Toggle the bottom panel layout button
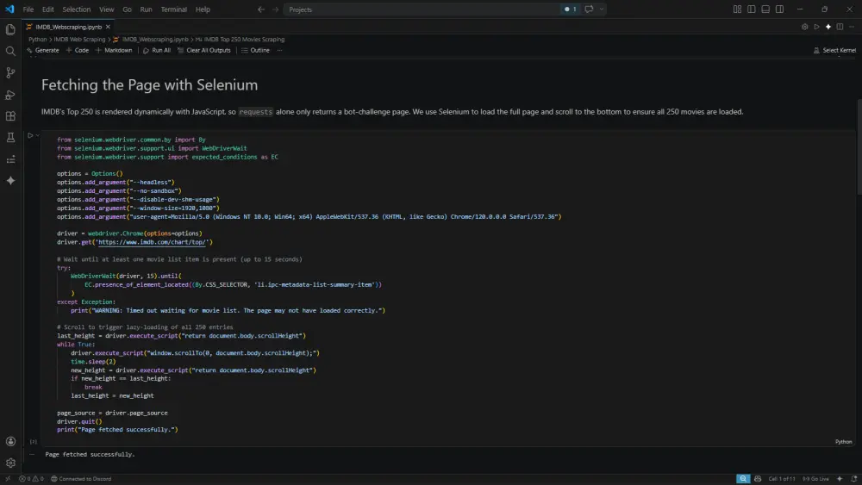The image size is (862, 485). click(x=765, y=9)
